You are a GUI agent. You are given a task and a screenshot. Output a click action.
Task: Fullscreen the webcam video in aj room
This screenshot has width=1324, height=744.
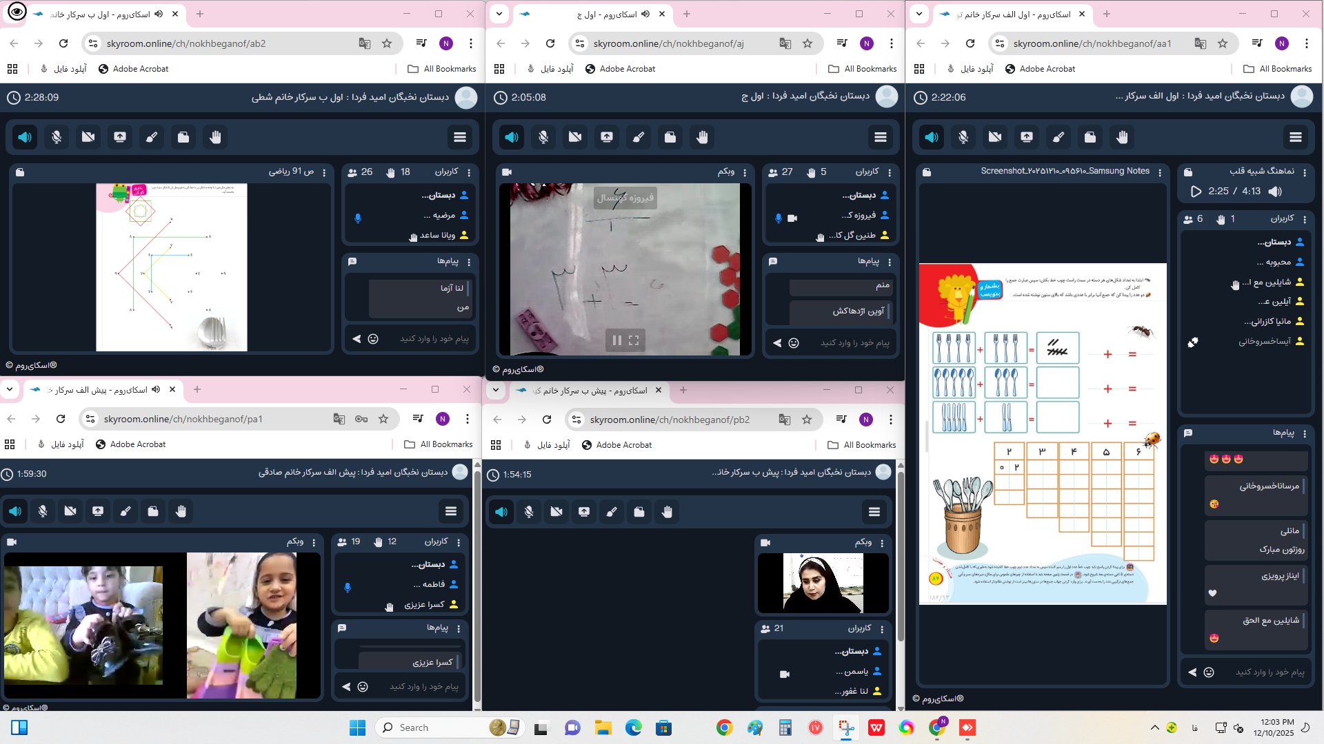pos(634,340)
